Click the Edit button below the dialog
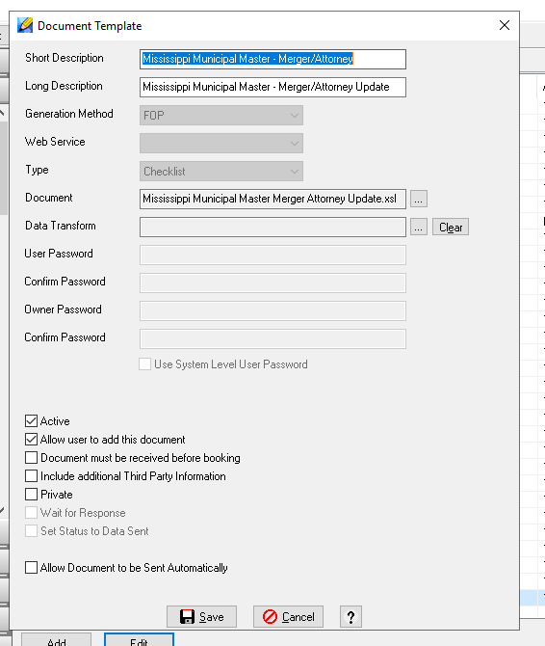Image resolution: width=545 pixels, height=646 pixels. [139, 641]
